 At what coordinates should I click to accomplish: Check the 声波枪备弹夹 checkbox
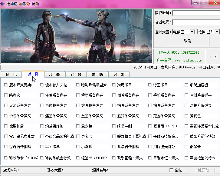coord(42,105)
